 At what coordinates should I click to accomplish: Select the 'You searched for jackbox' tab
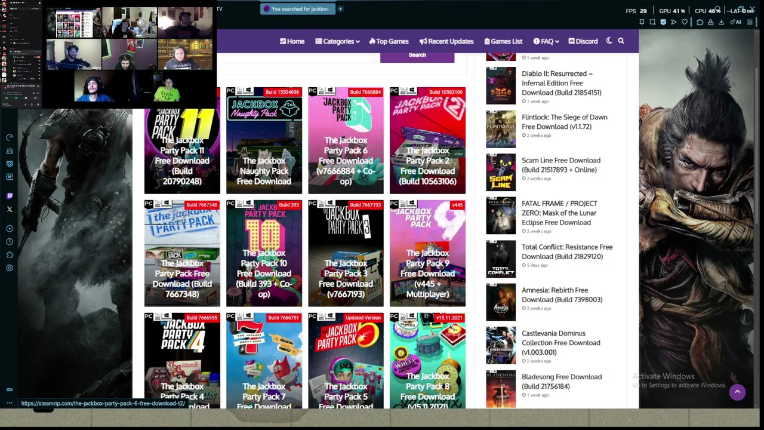pos(297,9)
